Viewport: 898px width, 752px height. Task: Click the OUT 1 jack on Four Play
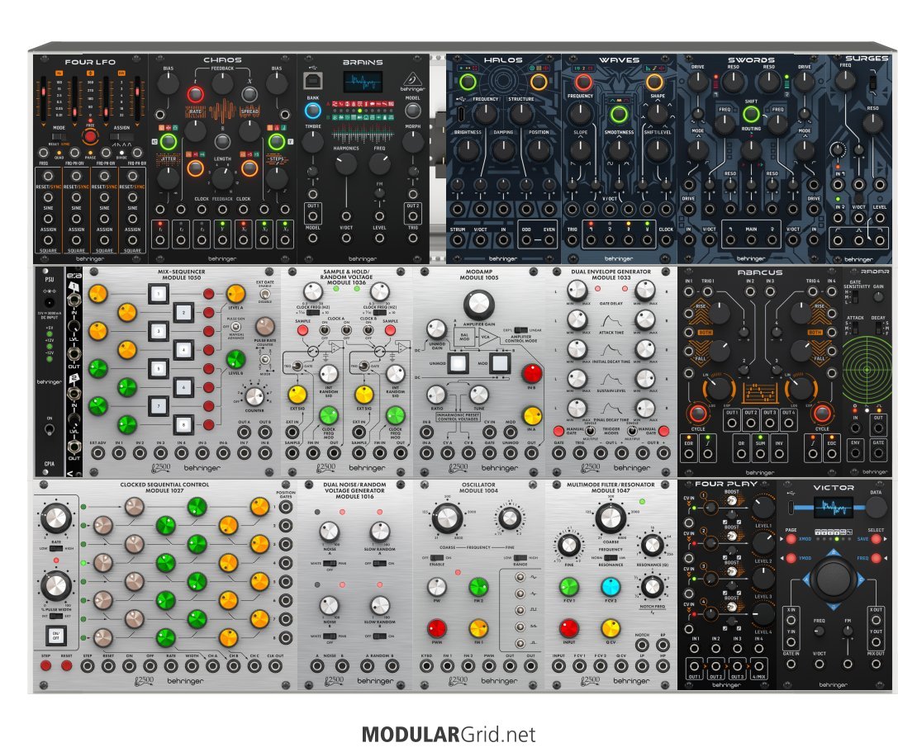(x=694, y=666)
